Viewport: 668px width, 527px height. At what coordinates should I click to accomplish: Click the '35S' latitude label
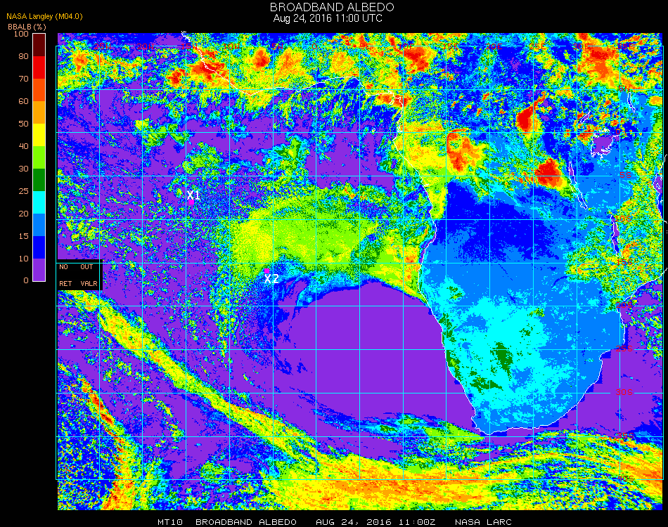(624, 436)
